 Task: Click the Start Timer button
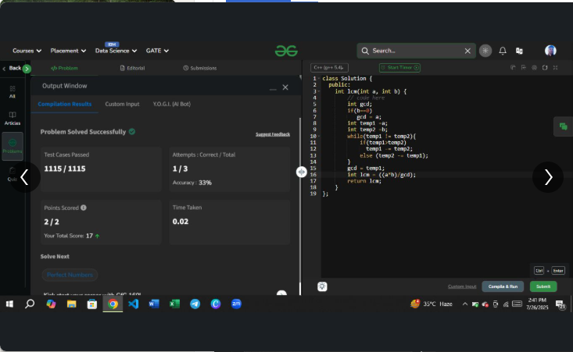399,67
